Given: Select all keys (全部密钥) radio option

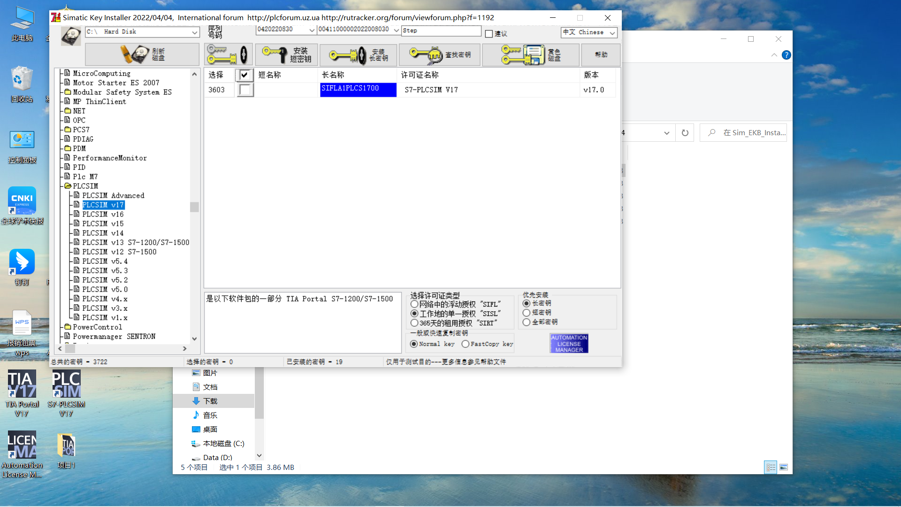Looking at the screenshot, I should coord(527,322).
